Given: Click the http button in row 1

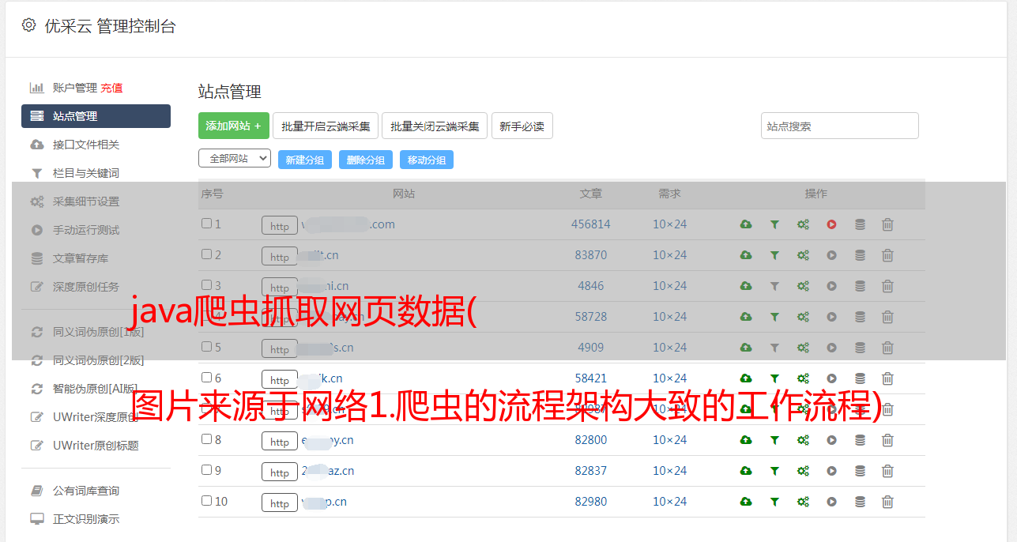Looking at the screenshot, I should (x=280, y=226).
